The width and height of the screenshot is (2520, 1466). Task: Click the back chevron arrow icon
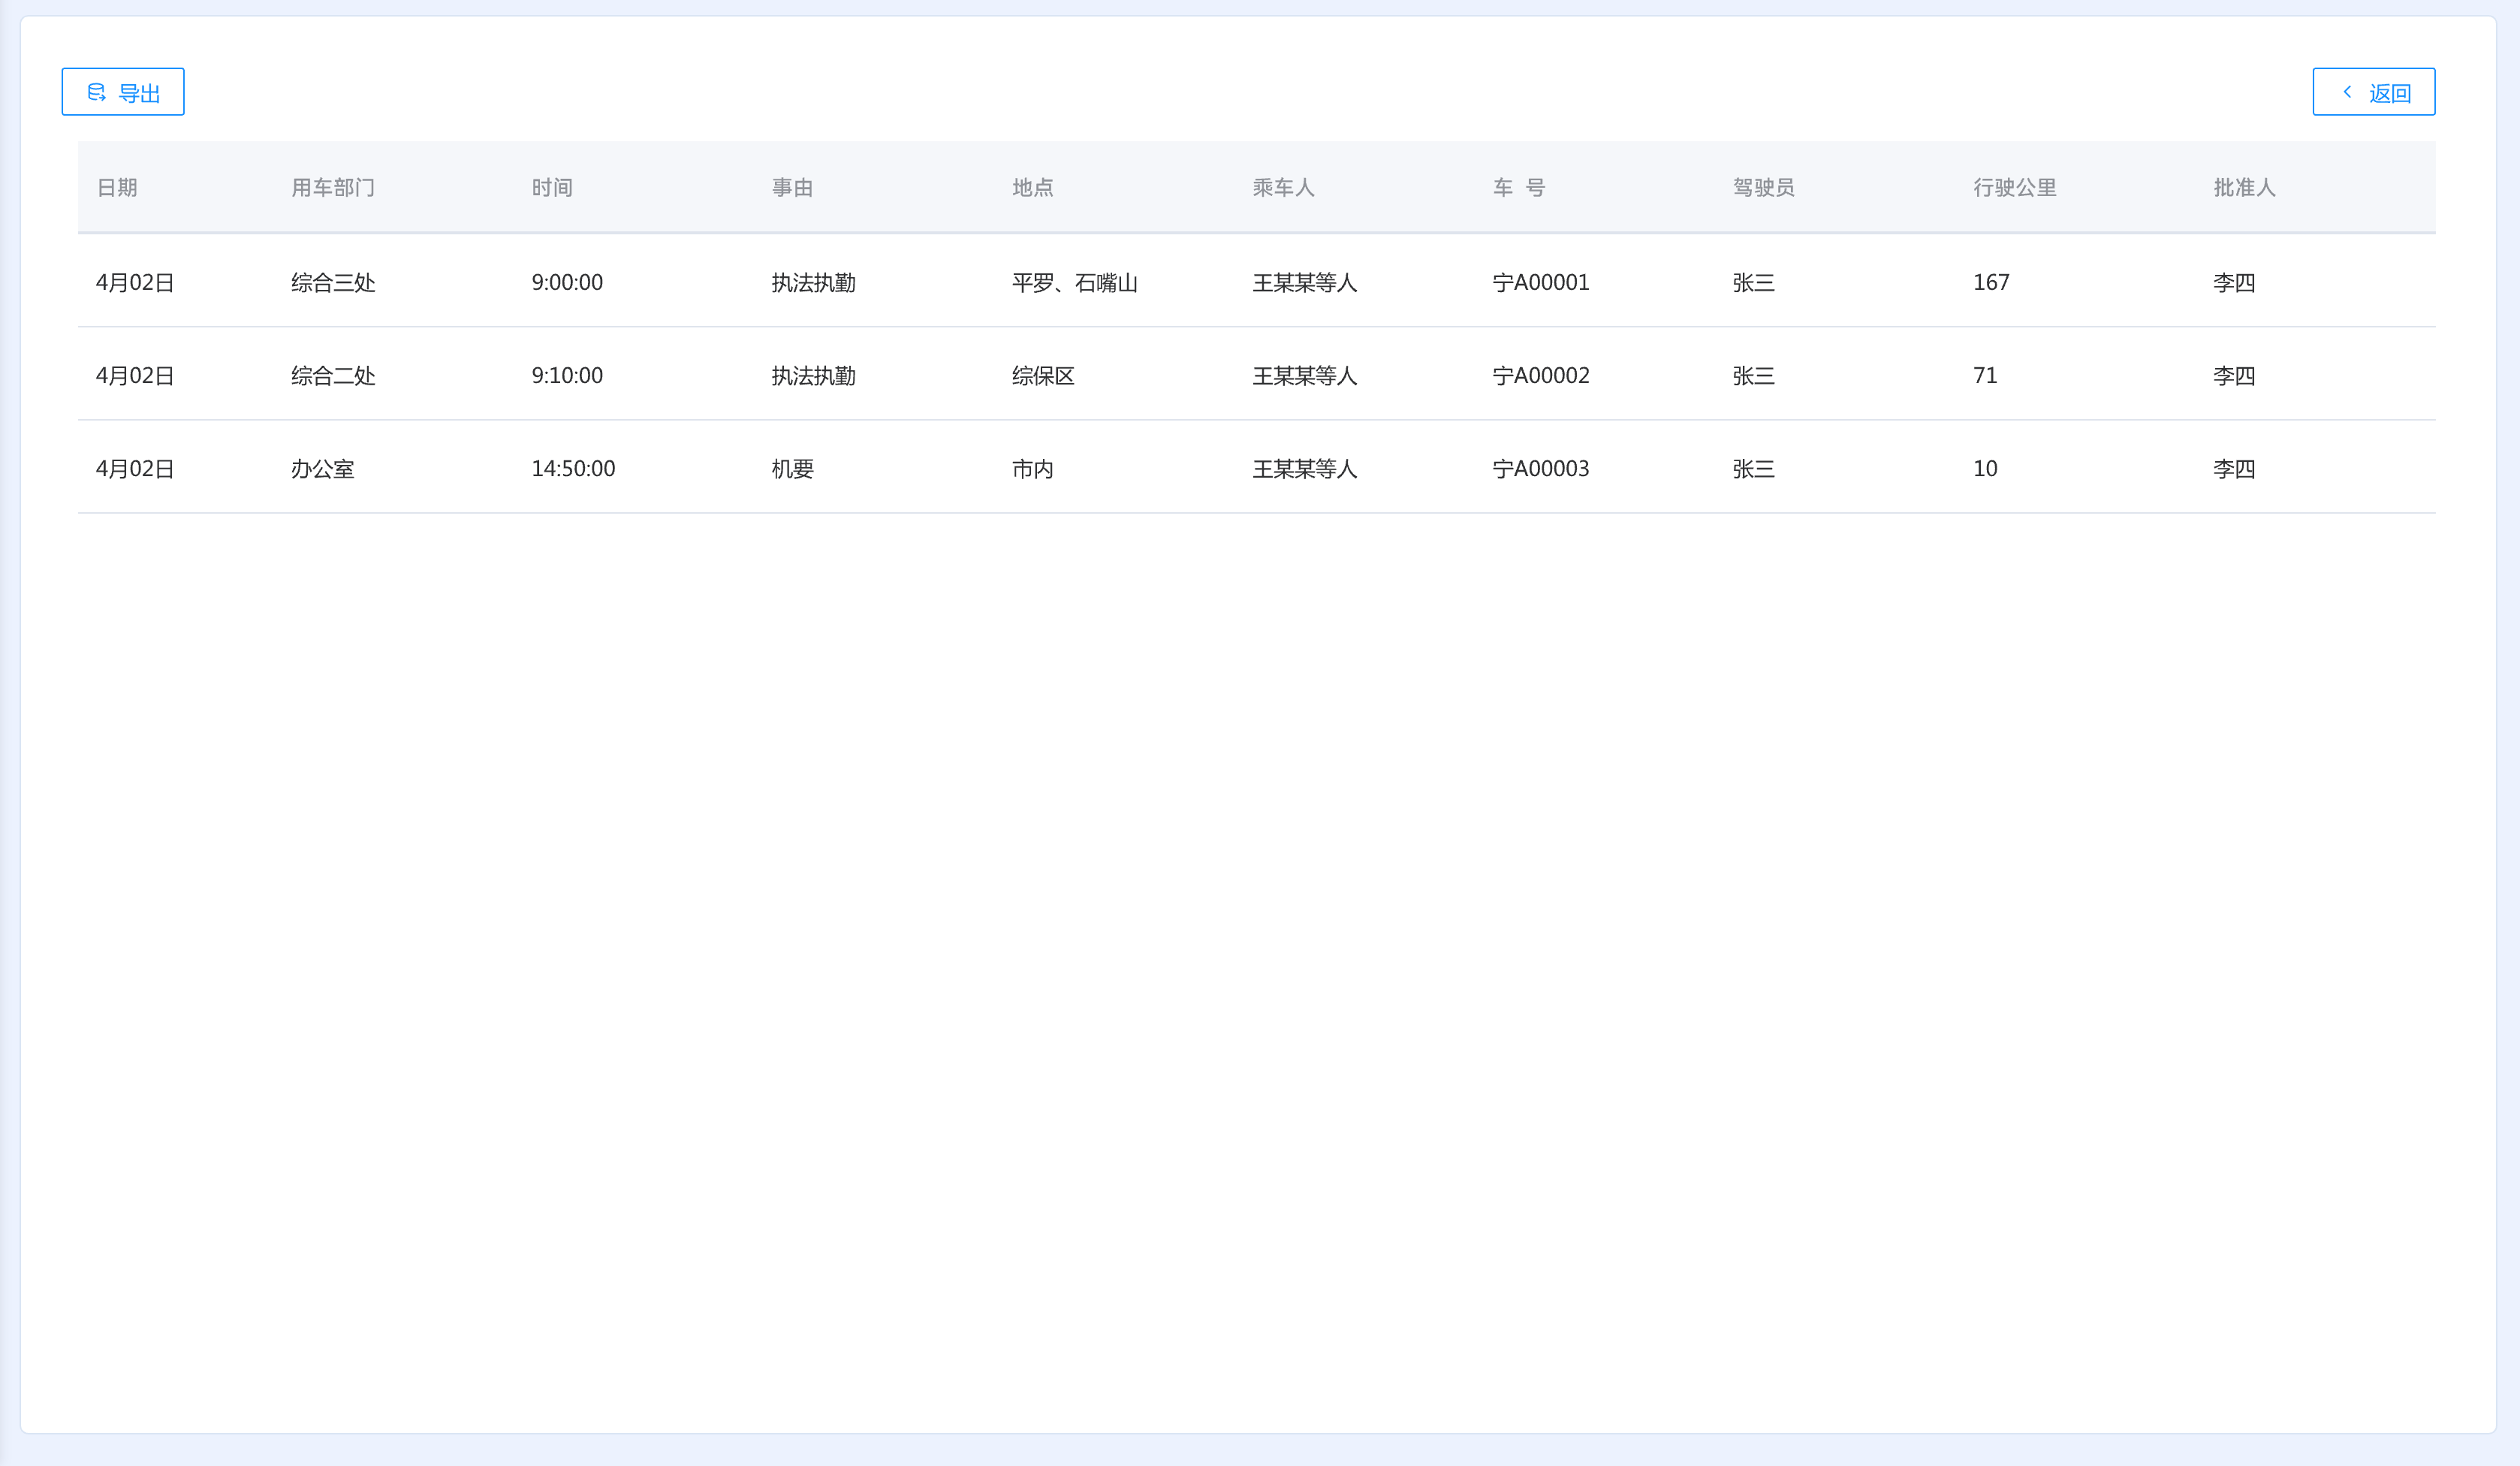2347,92
